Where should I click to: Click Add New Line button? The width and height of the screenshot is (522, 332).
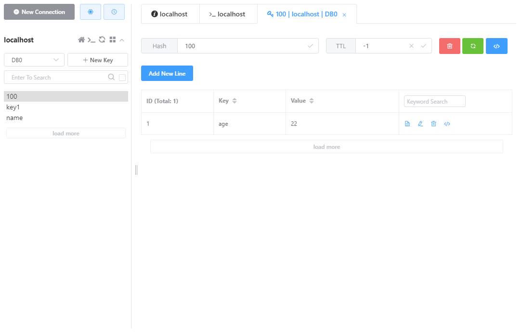pos(167,73)
